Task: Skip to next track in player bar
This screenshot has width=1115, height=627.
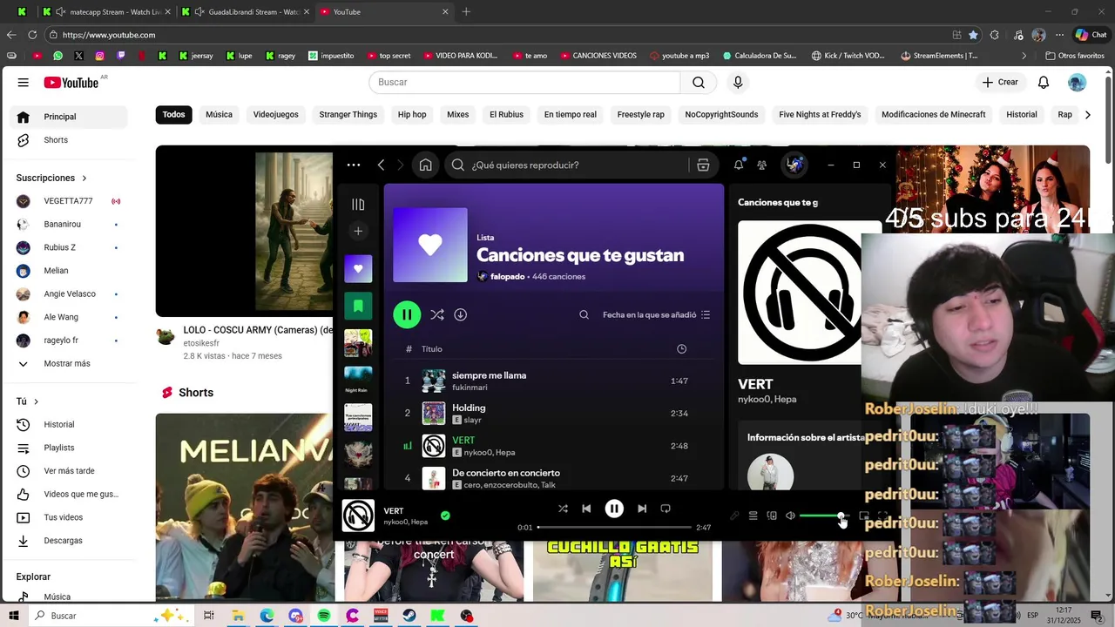Action: tap(642, 509)
